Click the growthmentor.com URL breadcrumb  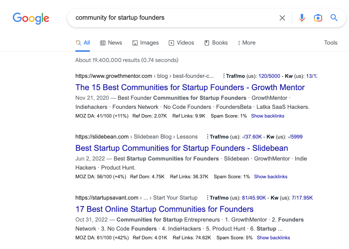[x=145, y=76]
